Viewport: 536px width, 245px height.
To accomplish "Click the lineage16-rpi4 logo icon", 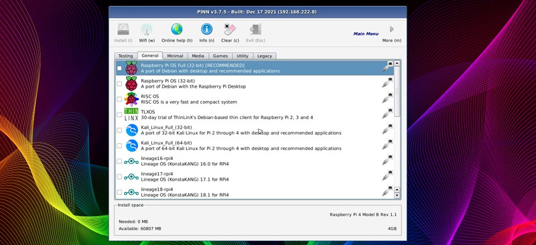I will (131, 161).
